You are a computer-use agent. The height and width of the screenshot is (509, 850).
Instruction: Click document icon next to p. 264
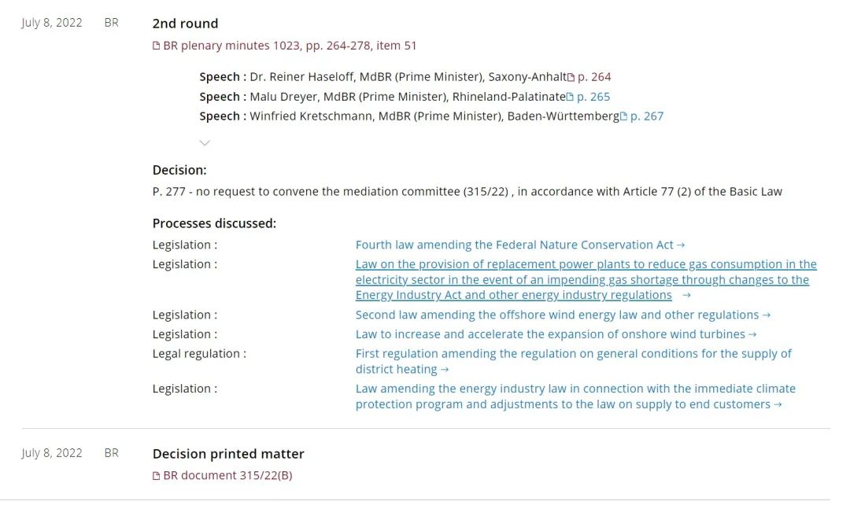coord(571,77)
